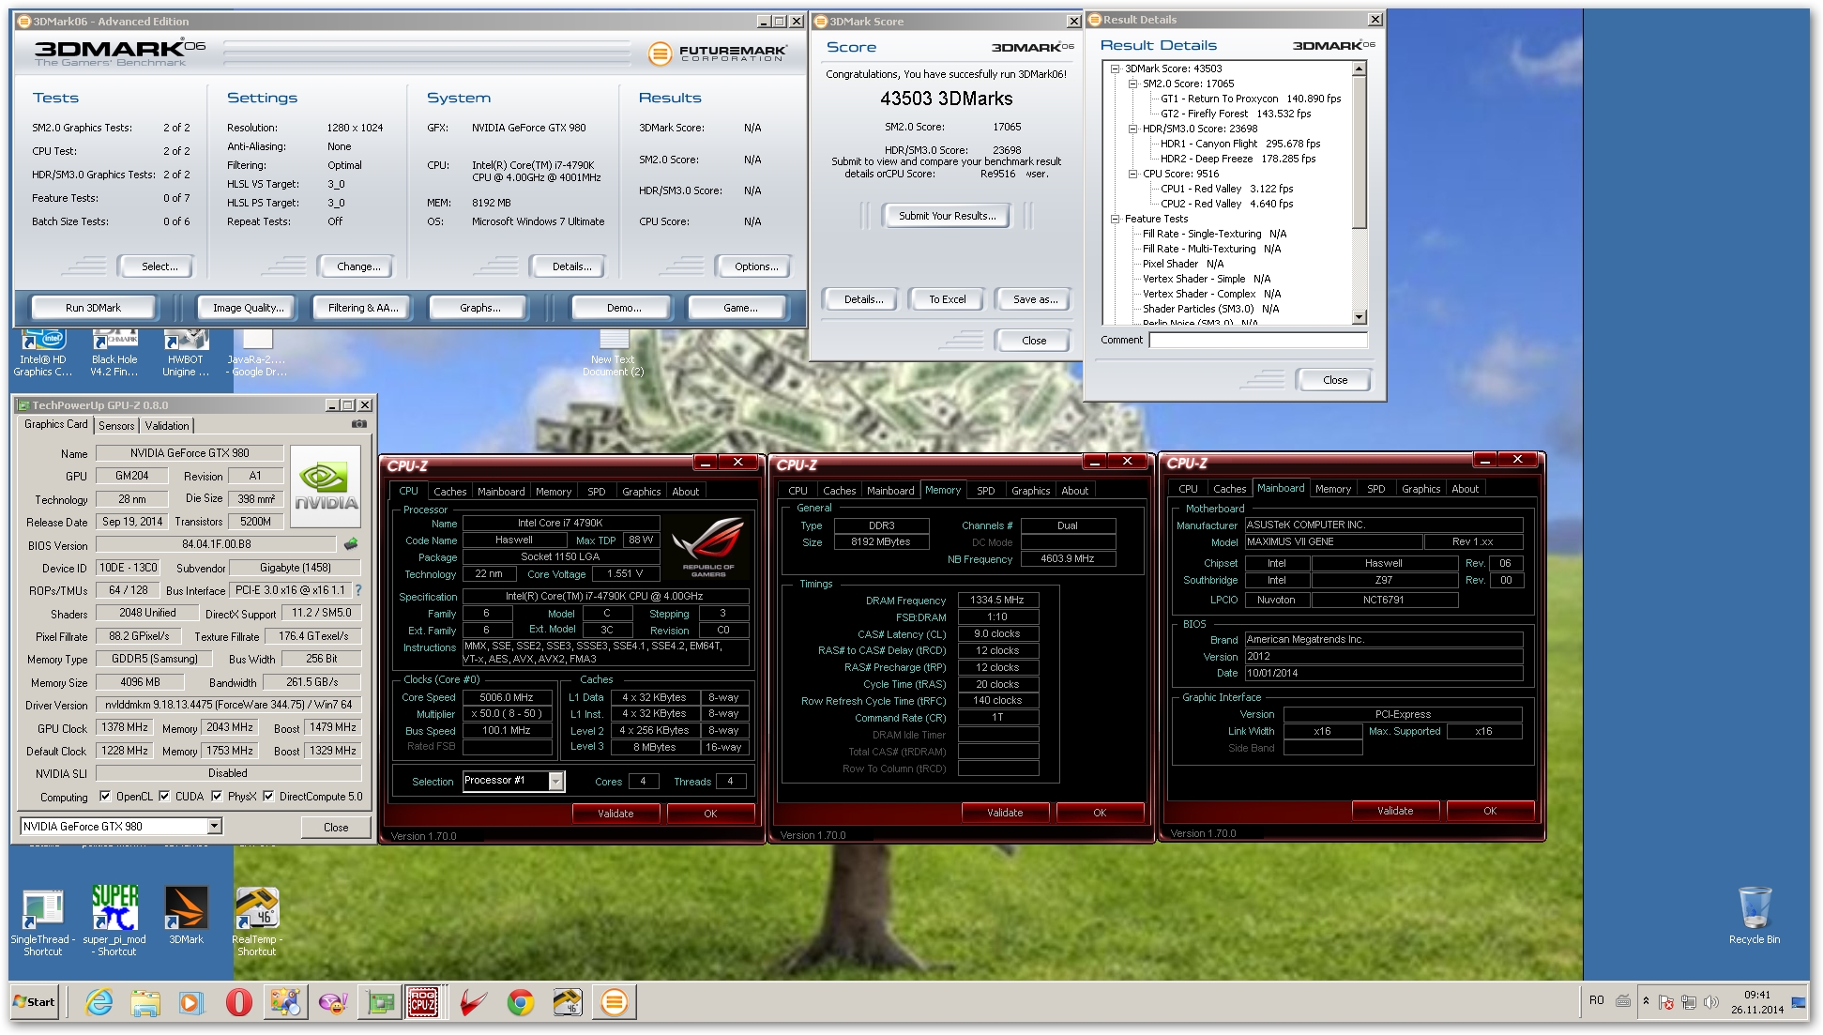This screenshot has height=1035, width=1823.
Task: Open SingleThread shortcut on desktop
Action: (x=42, y=921)
